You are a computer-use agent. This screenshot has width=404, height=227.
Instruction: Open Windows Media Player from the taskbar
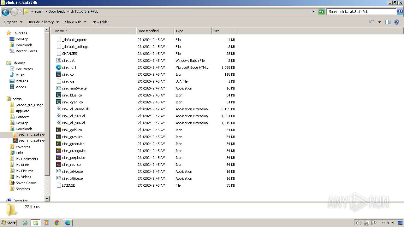click(x=46, y=223)
